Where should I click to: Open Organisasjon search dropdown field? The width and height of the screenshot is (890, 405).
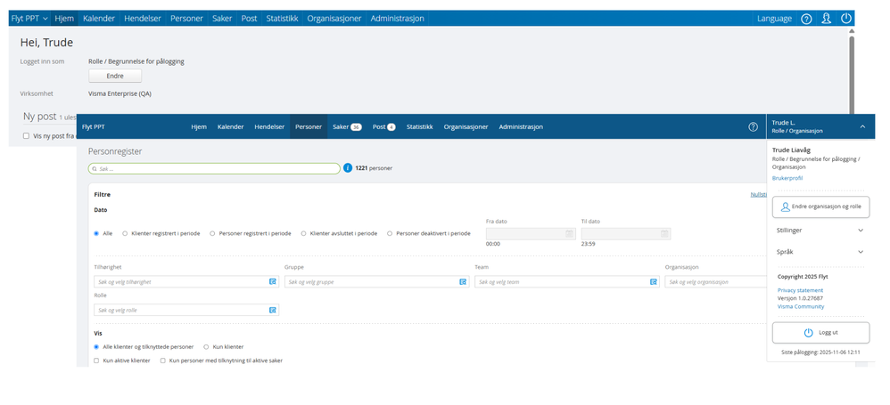(716, 281)
